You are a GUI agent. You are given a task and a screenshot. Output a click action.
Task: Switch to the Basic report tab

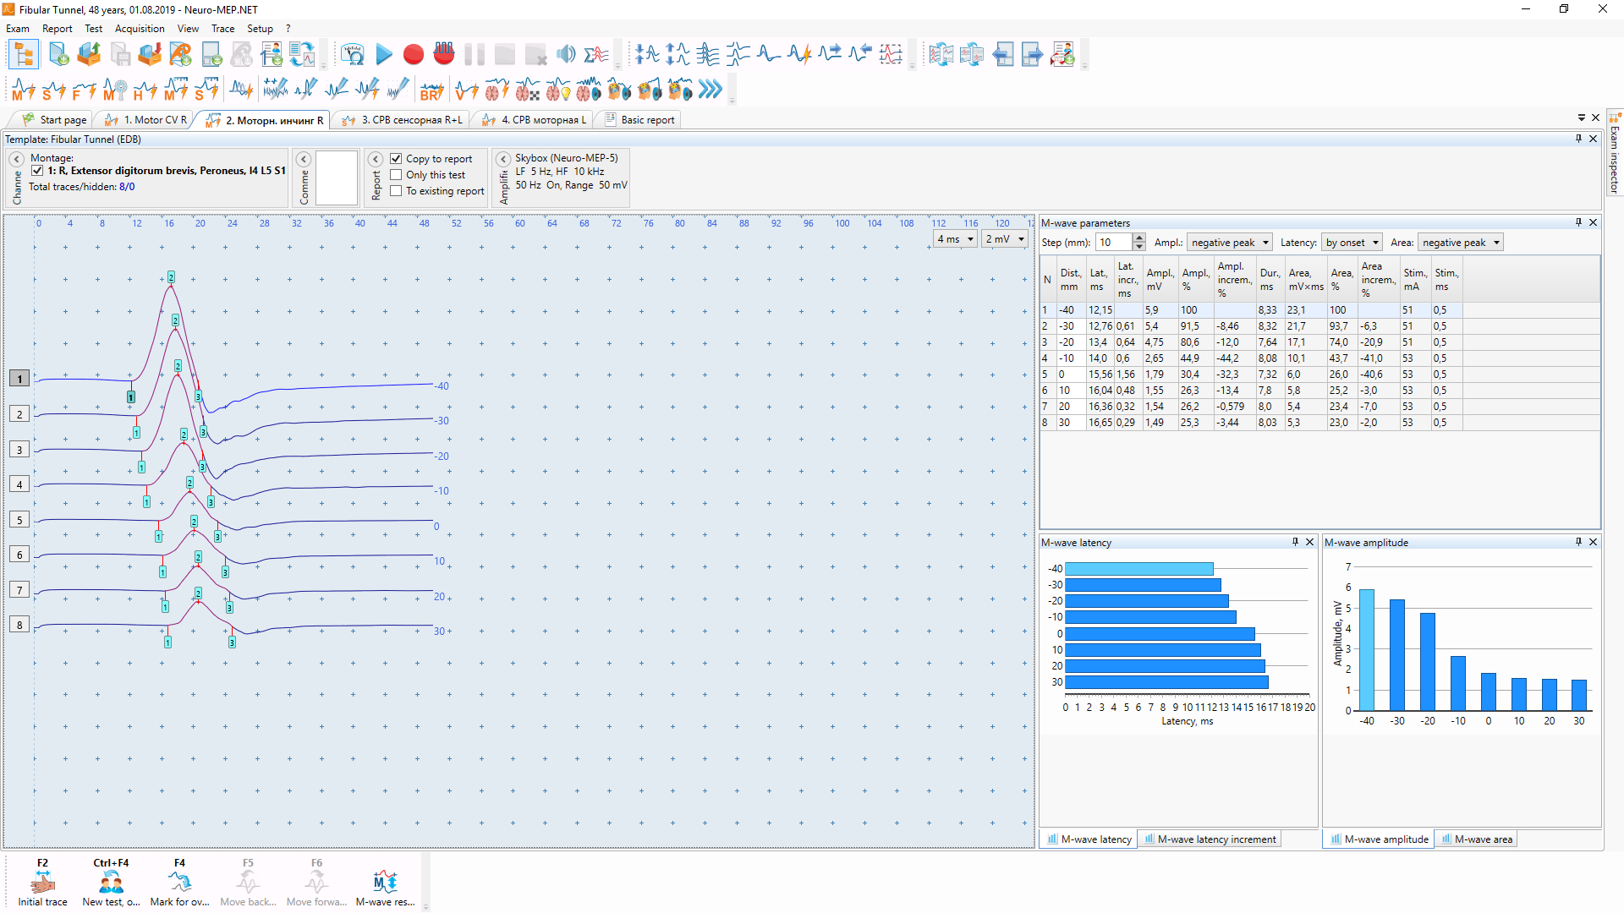tap(639, 120)
